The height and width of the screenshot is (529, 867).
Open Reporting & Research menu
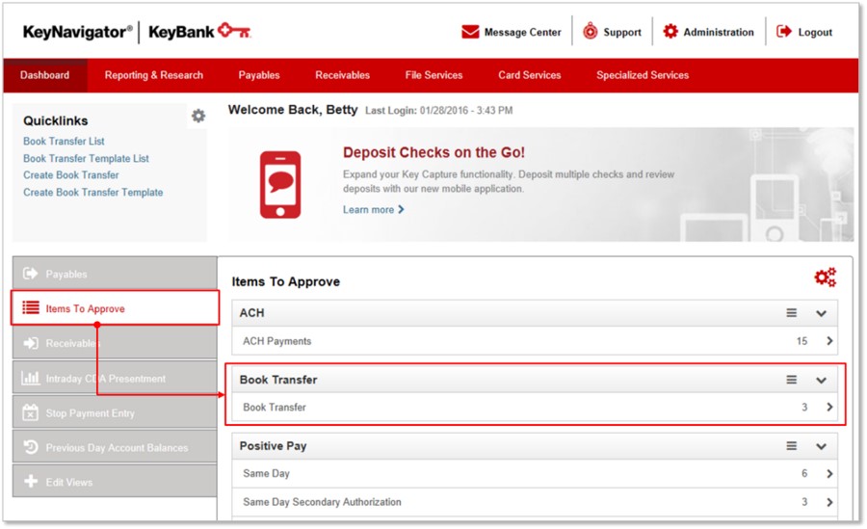tap(154, 75)
